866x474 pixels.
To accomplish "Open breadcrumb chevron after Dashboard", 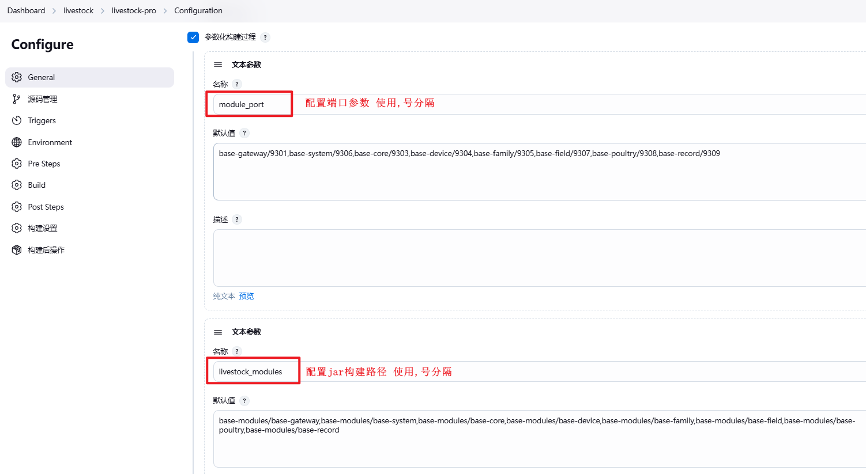I will click(54, 11).
